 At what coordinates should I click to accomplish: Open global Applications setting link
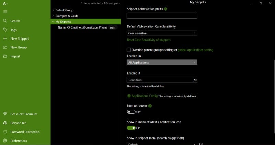196,50
